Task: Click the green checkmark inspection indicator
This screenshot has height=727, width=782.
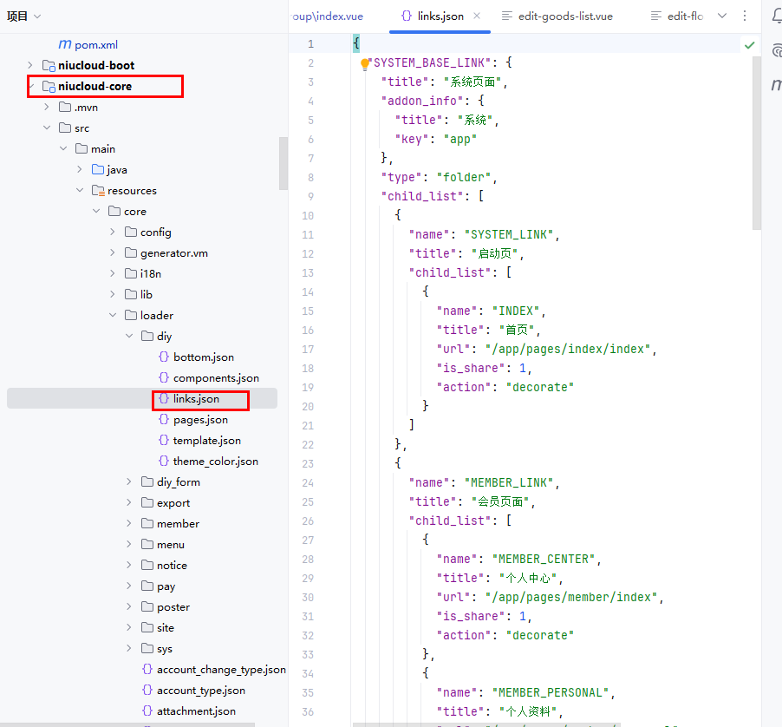Action: [749, 44]
